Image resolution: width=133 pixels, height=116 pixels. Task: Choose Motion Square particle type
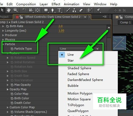click(x=79, y=99)
